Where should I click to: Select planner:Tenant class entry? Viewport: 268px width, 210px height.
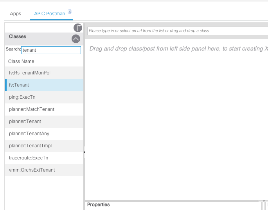click(25, 121)
